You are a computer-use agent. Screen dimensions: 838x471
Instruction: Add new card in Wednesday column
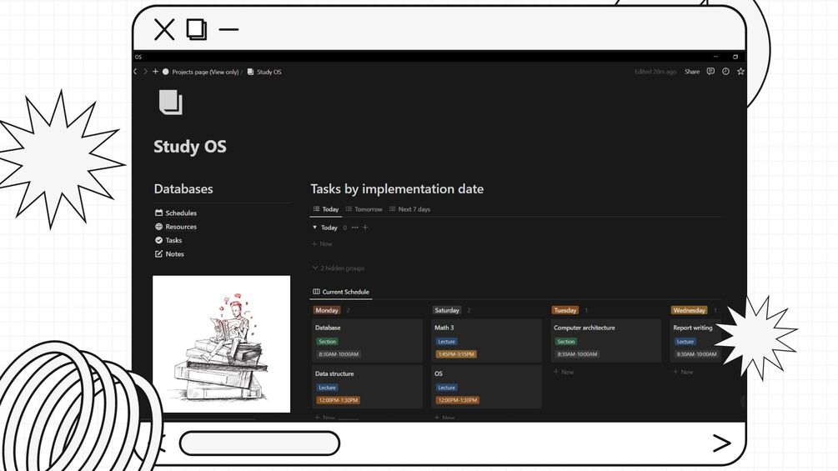pos(682,372)
